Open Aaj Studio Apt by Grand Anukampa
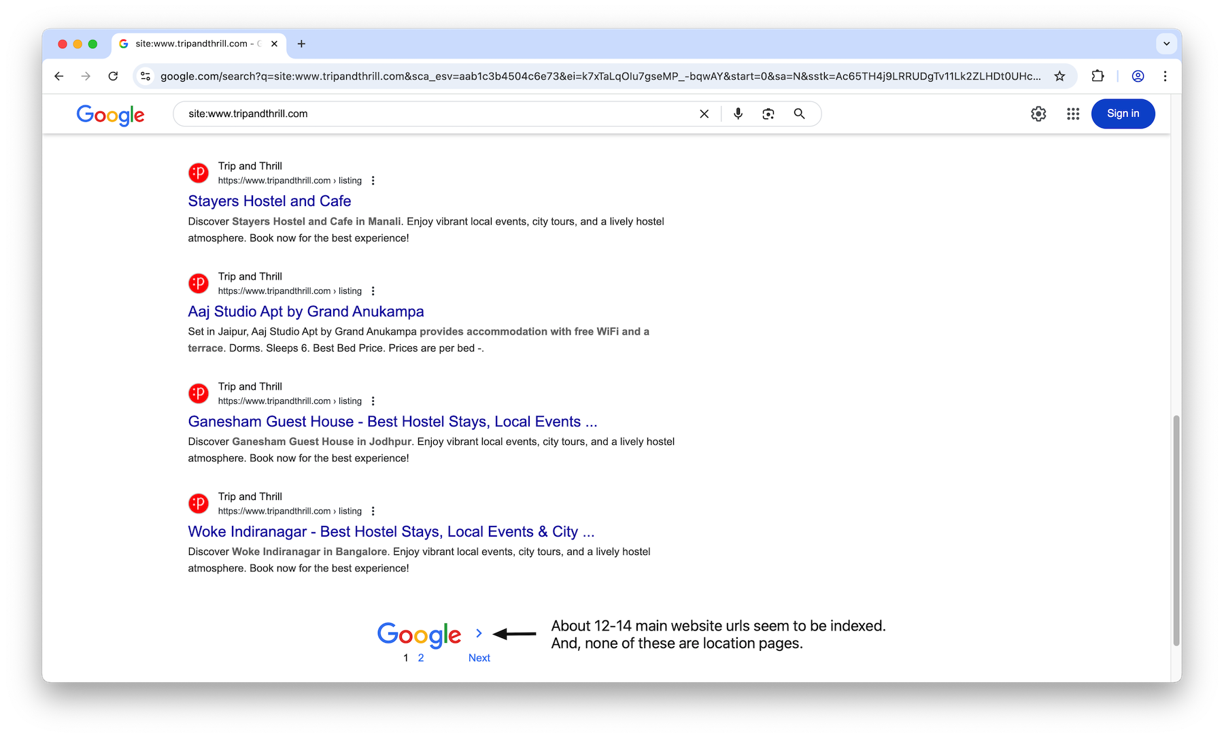Screen dimensions: 1224x738 [306, 311]
